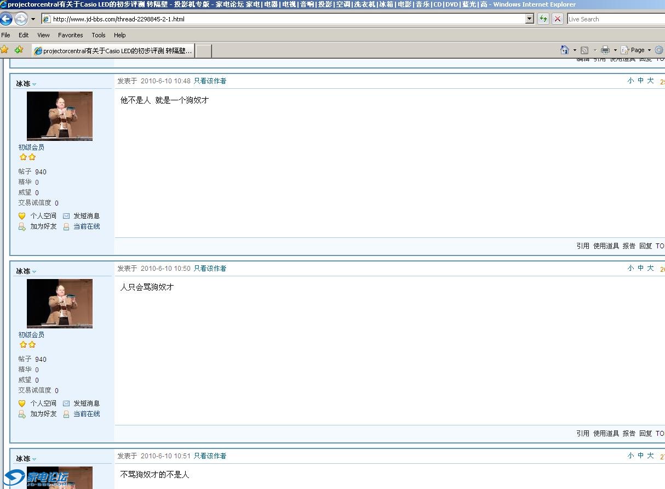
Task: Open the Tools menu
Action: [x=99, y=35]
